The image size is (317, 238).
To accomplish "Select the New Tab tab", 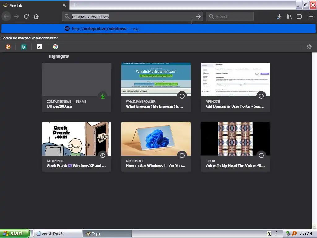I will (35, 5).
